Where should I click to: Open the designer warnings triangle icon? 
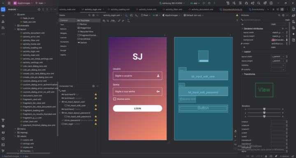(x=237, y=16)
